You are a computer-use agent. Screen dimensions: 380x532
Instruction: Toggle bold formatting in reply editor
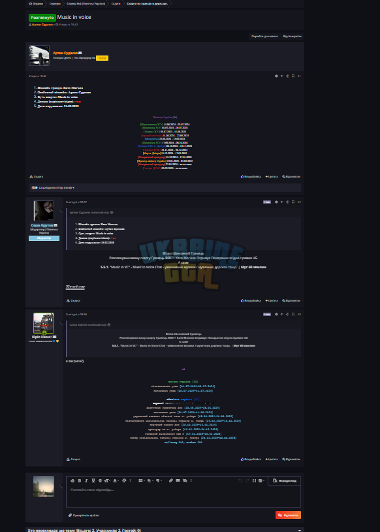tap(80, 480)
